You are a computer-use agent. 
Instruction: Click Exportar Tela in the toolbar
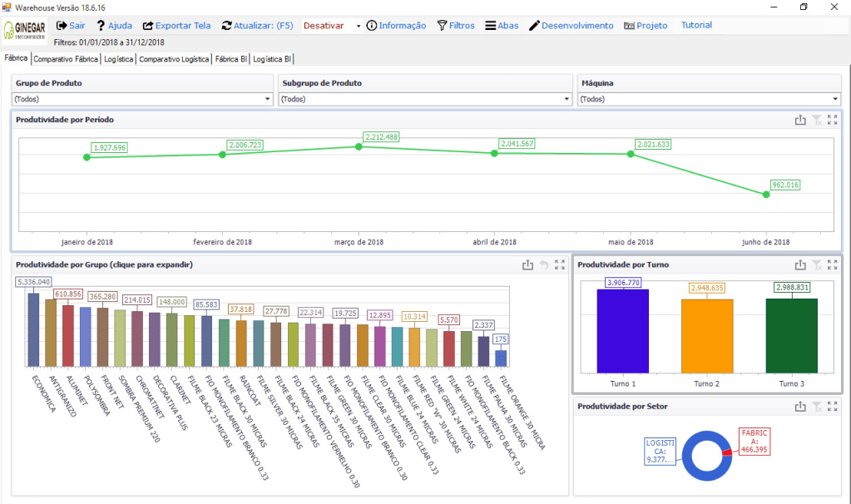pyautogui.click(x=148, y=26)
